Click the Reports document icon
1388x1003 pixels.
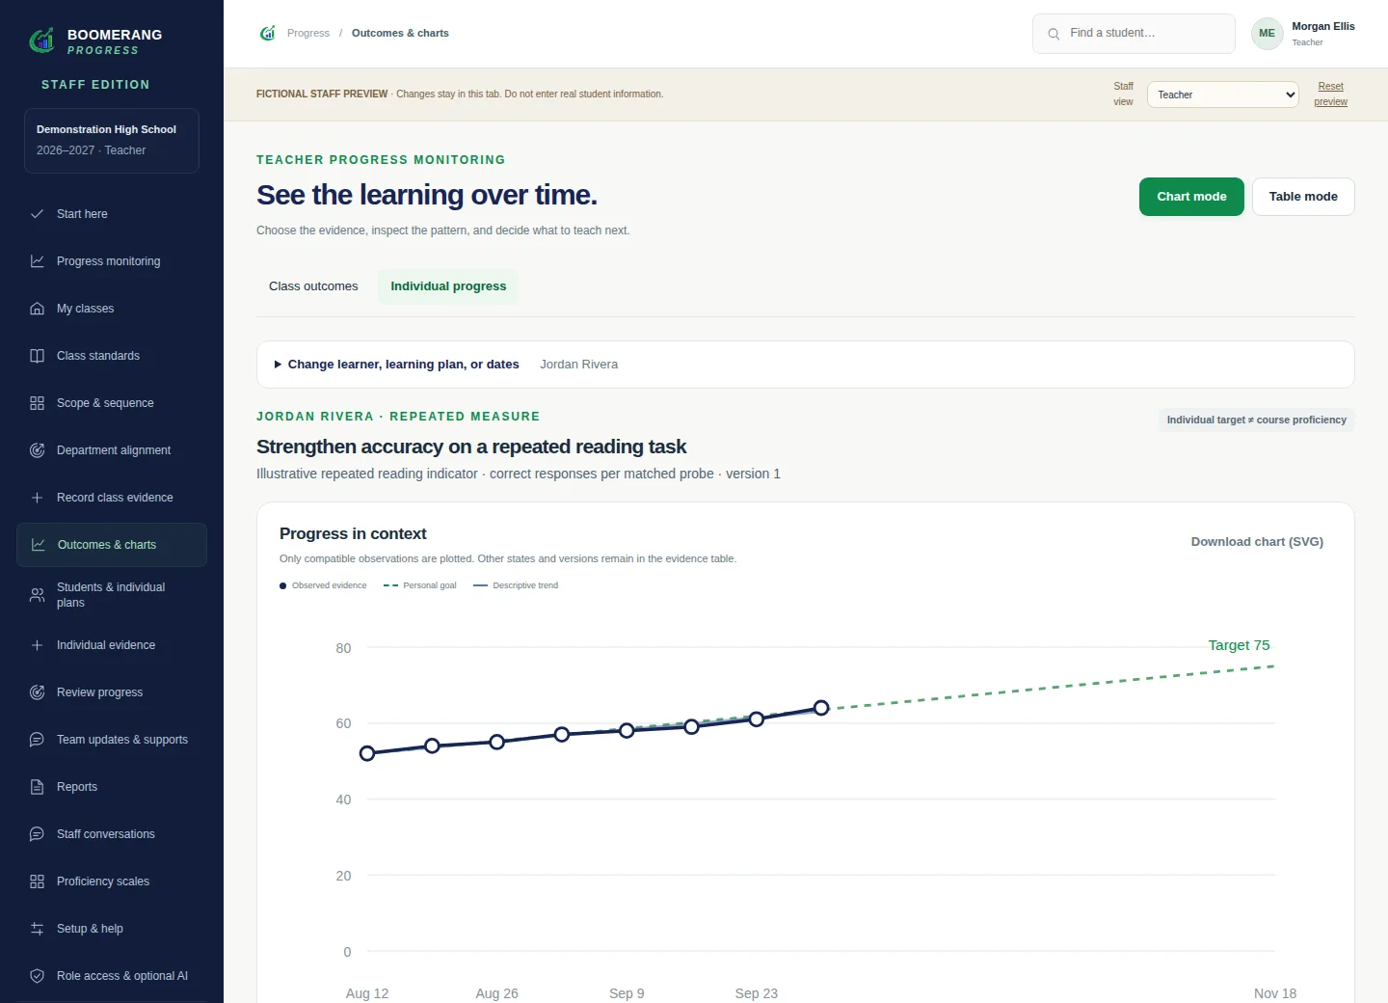pyautogui.click(x=37, y=787)
